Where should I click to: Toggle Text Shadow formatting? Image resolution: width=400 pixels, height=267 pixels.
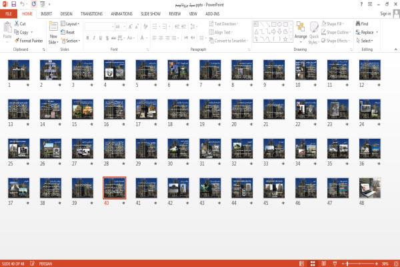click(107, 38)
